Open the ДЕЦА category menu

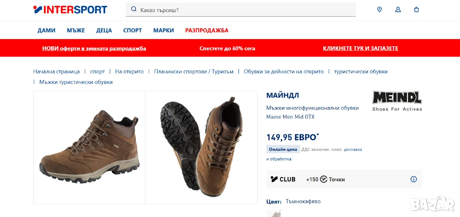pos(104,31)
